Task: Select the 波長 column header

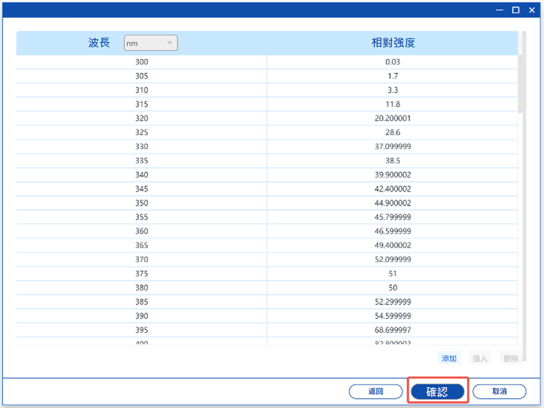Action: pyautogui.click(x=99, y=43)
